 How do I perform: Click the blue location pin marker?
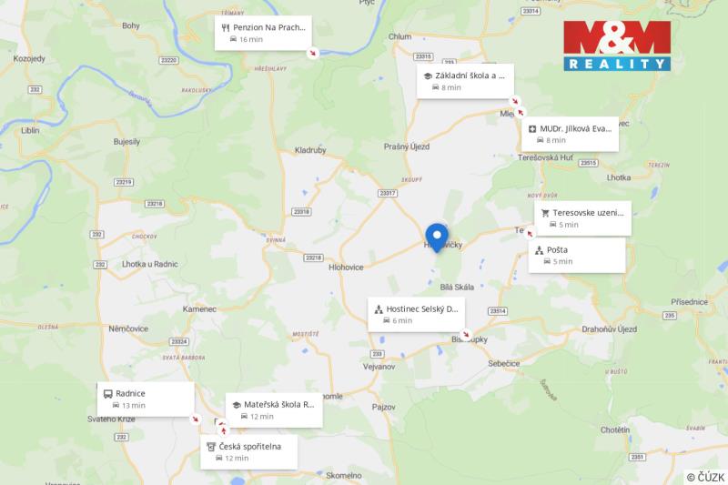click(437, 237)
